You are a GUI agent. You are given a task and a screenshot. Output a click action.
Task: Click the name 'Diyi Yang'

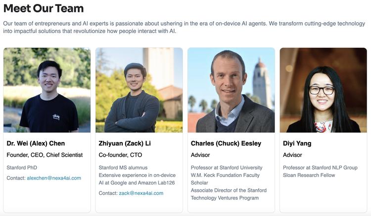[297, 144]
